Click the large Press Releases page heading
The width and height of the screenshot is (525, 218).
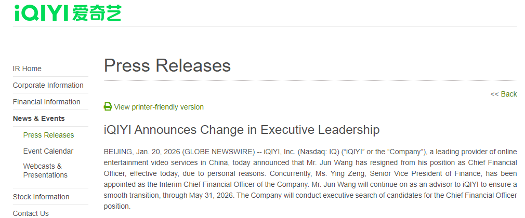167,65
